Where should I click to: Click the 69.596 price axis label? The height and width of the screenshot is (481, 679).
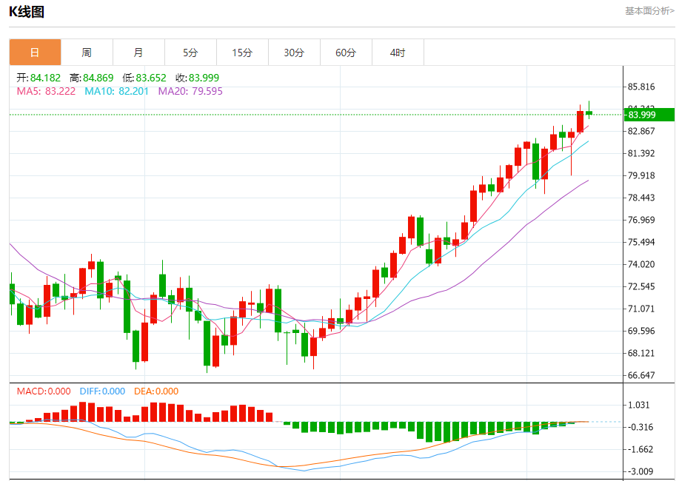641,331
